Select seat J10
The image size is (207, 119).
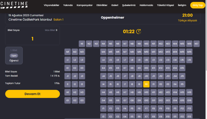tap(146, 76)
